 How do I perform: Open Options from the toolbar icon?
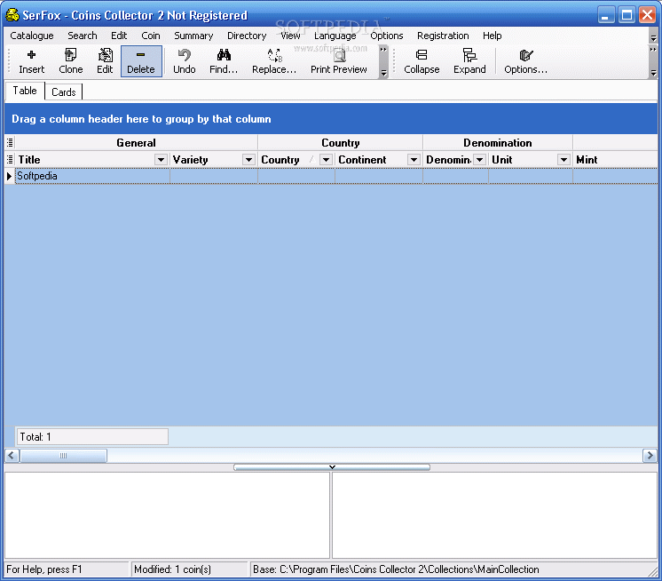click(x=525, y=61)
